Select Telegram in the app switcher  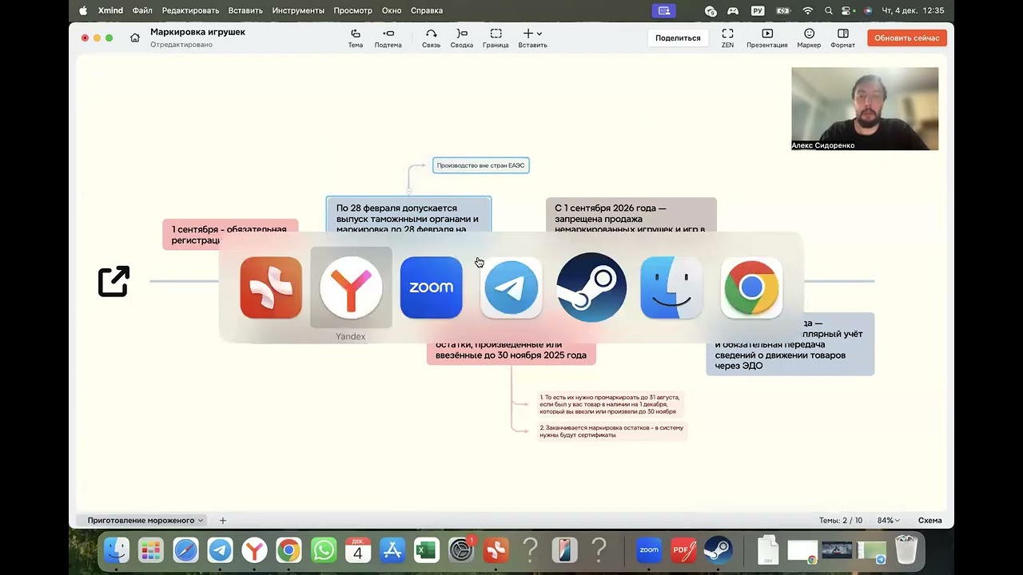(x=511, y=287)
